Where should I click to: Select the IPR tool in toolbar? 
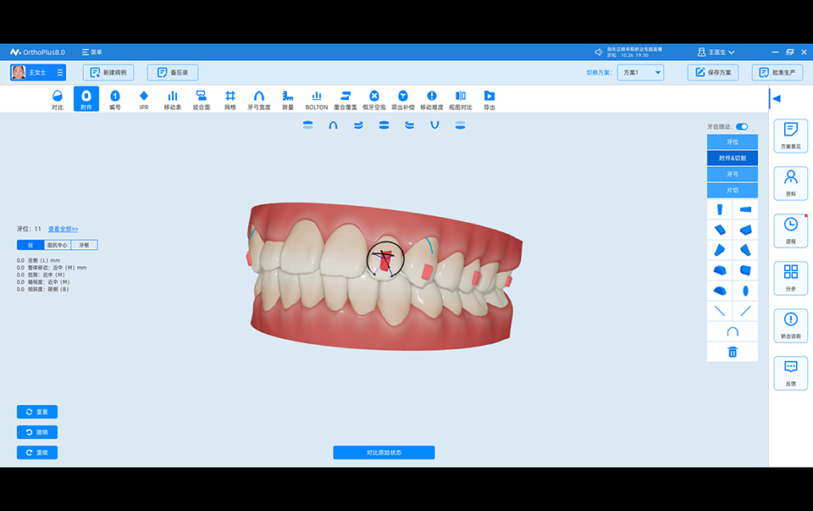144,99
